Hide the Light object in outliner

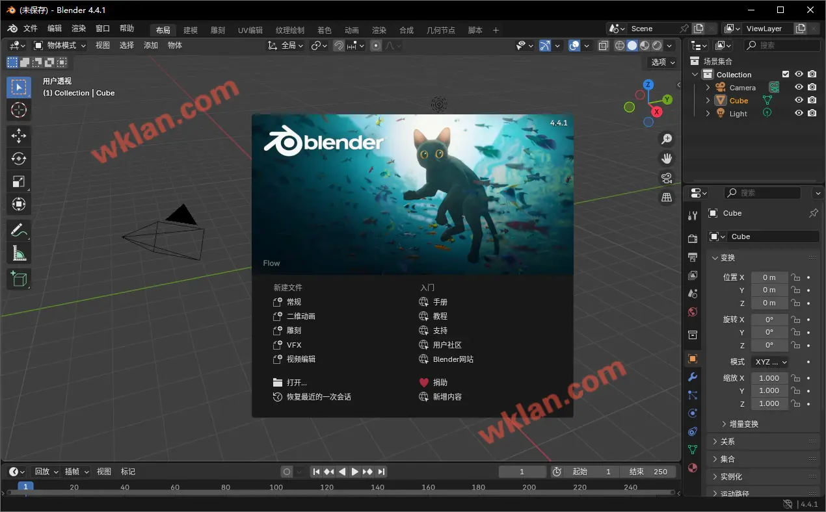[x=799, y=113]
